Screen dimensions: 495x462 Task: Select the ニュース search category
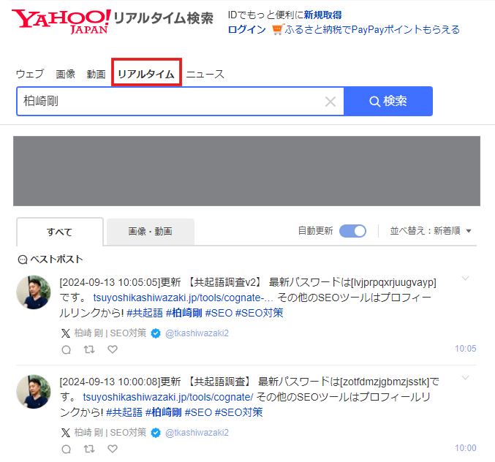[205, 74]
